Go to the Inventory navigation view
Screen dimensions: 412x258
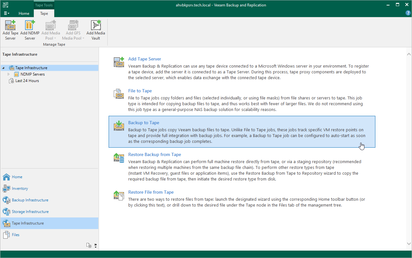49,189
